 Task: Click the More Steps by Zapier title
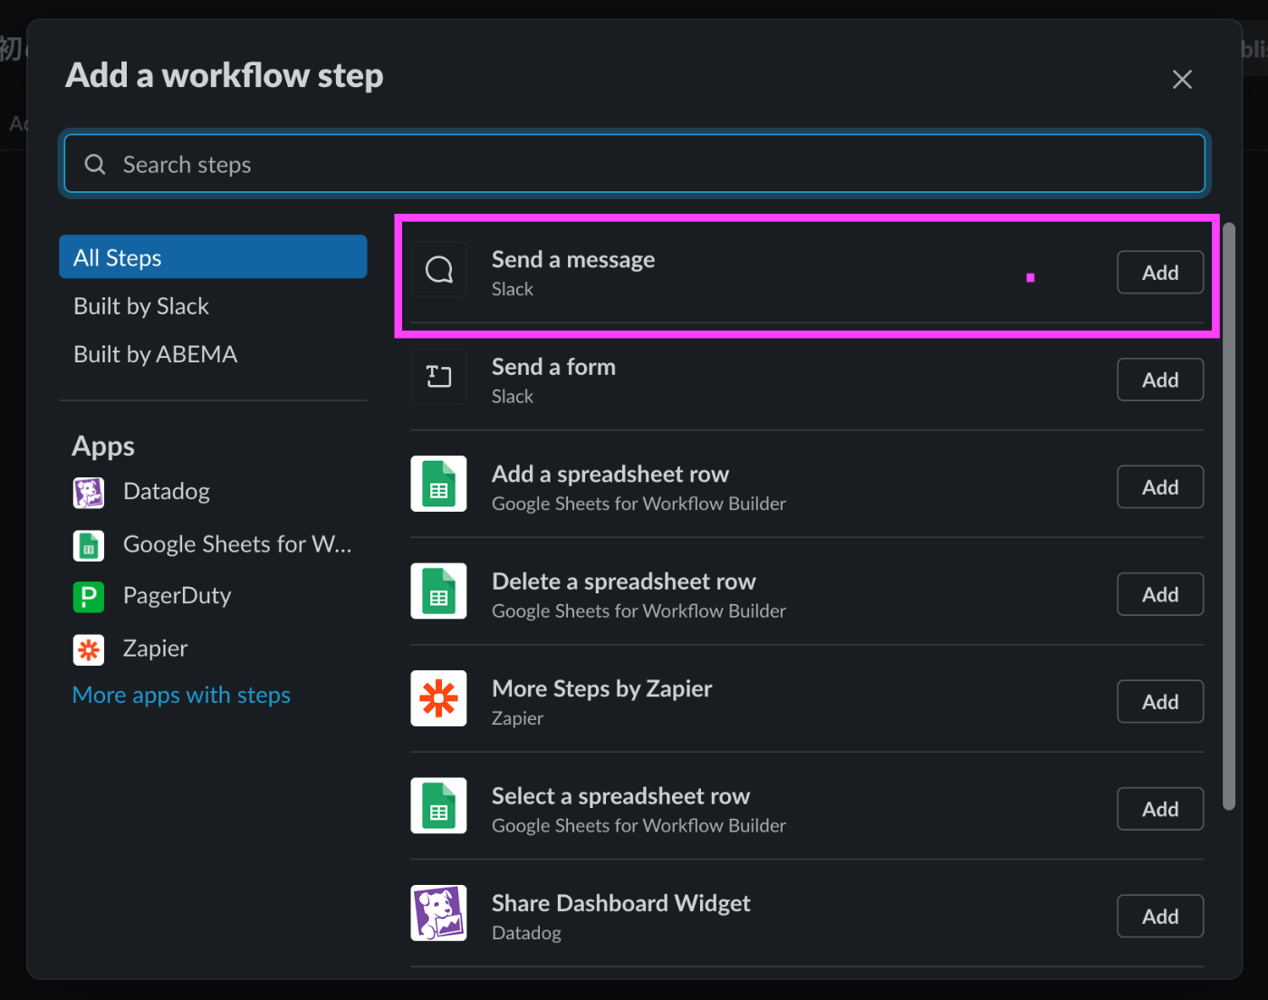[x=602, y=688]
